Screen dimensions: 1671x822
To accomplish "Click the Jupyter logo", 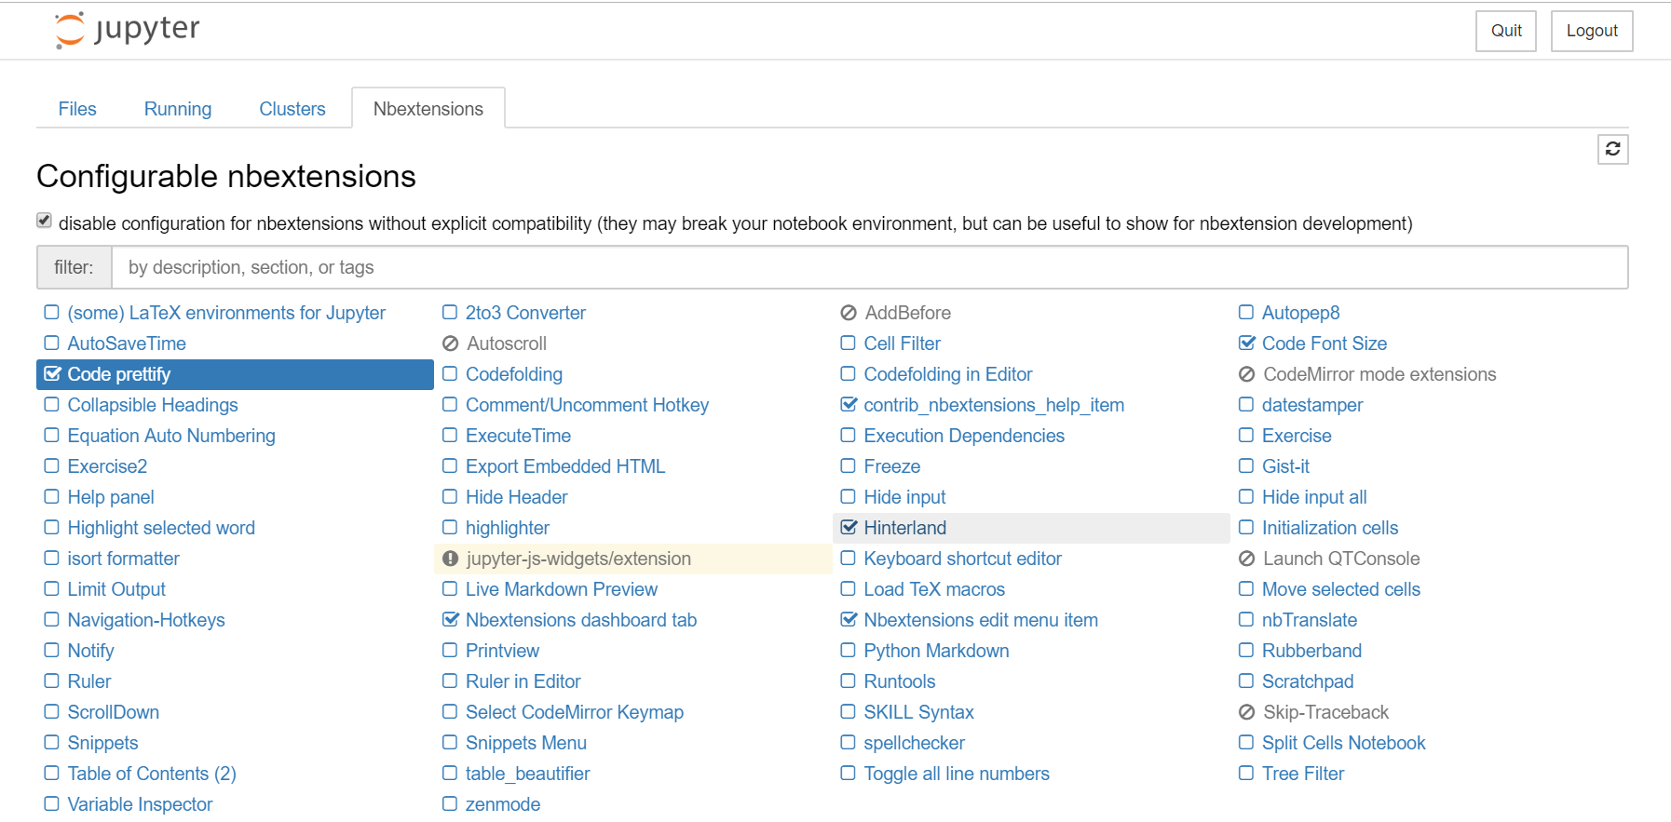I will pos(128,30).
